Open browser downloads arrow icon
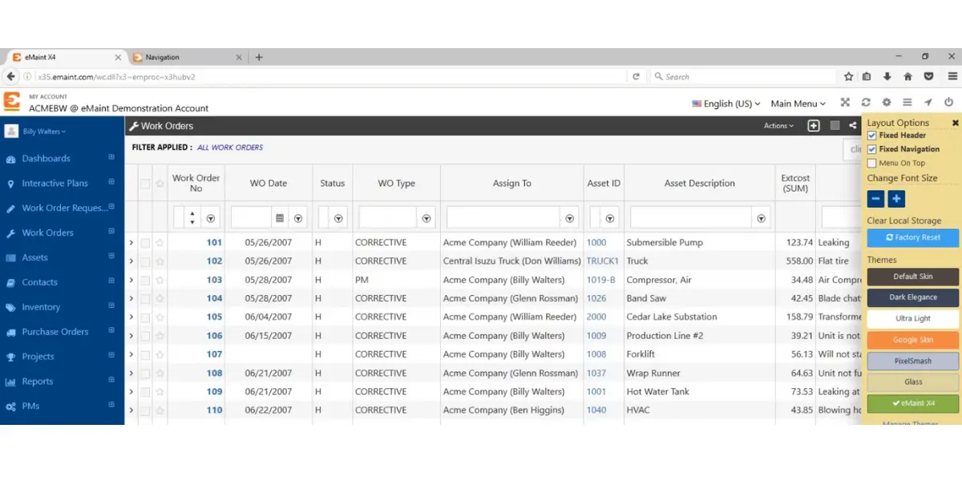Viewport: 962px width, 481px height. (887, 77)
